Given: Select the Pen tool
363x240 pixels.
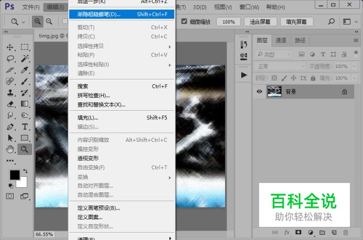Looking at the screenshot, I should click(x=10, y=127).
